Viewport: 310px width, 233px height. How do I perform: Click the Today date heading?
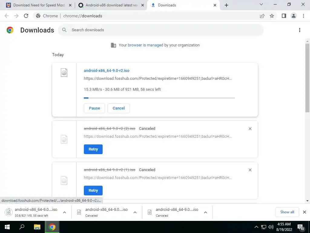[58, 55]
